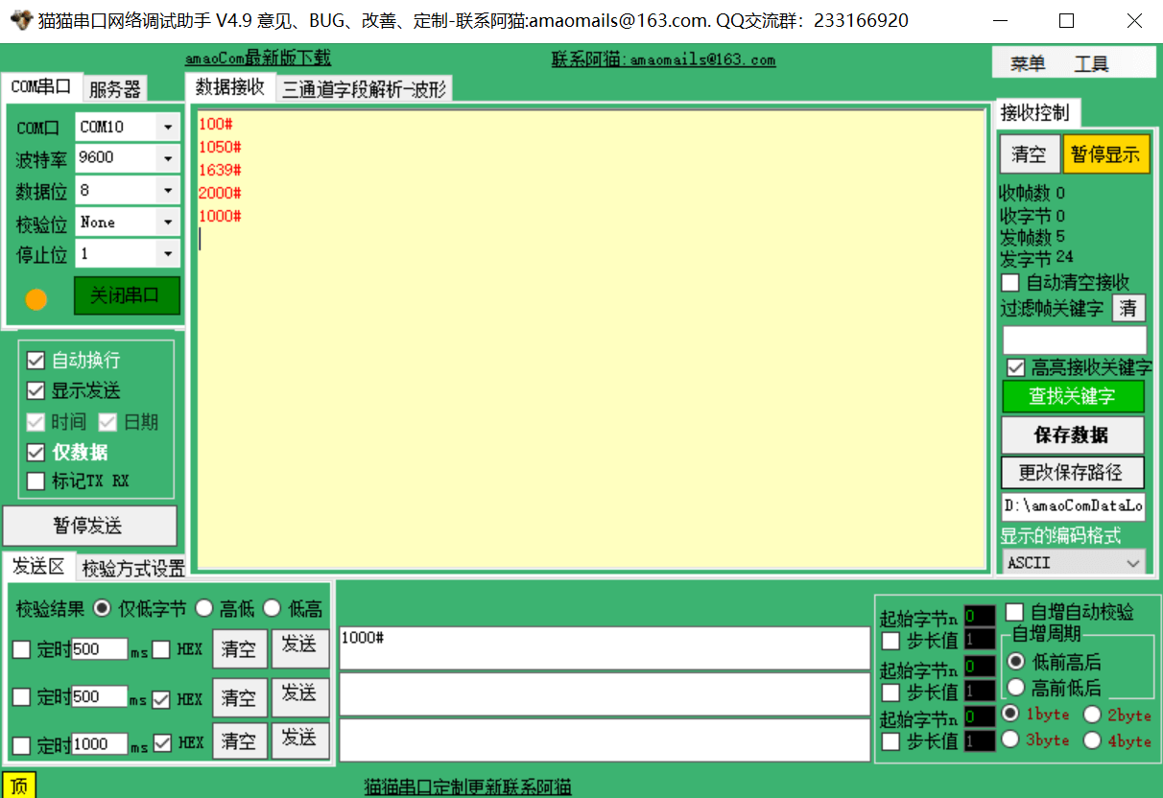1163x798 pixels.
Task: Click 清空 button in the receive control panel
Action: tap(1030, 154)
